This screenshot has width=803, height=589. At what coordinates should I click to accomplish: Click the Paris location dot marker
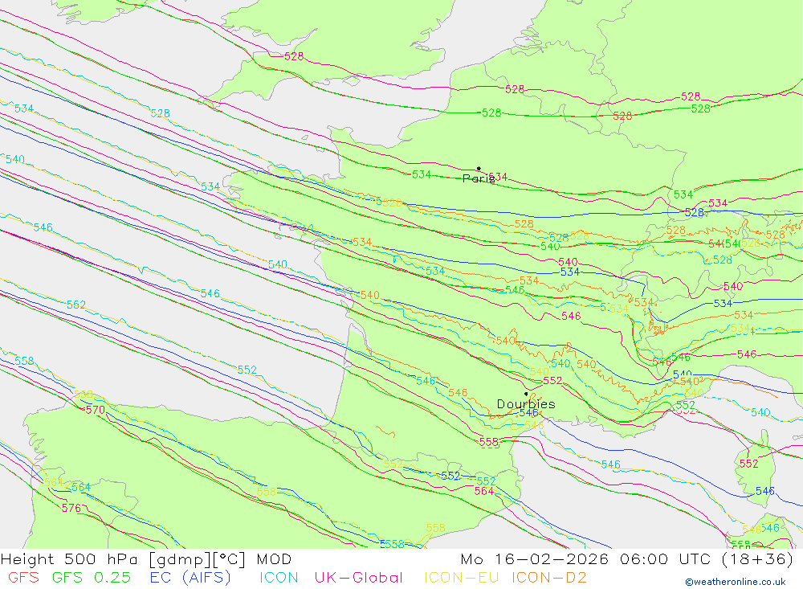click(x=479, y=168)
